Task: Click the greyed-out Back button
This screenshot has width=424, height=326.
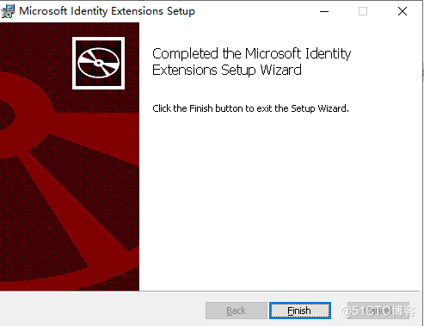Action: tap(237, 311)
